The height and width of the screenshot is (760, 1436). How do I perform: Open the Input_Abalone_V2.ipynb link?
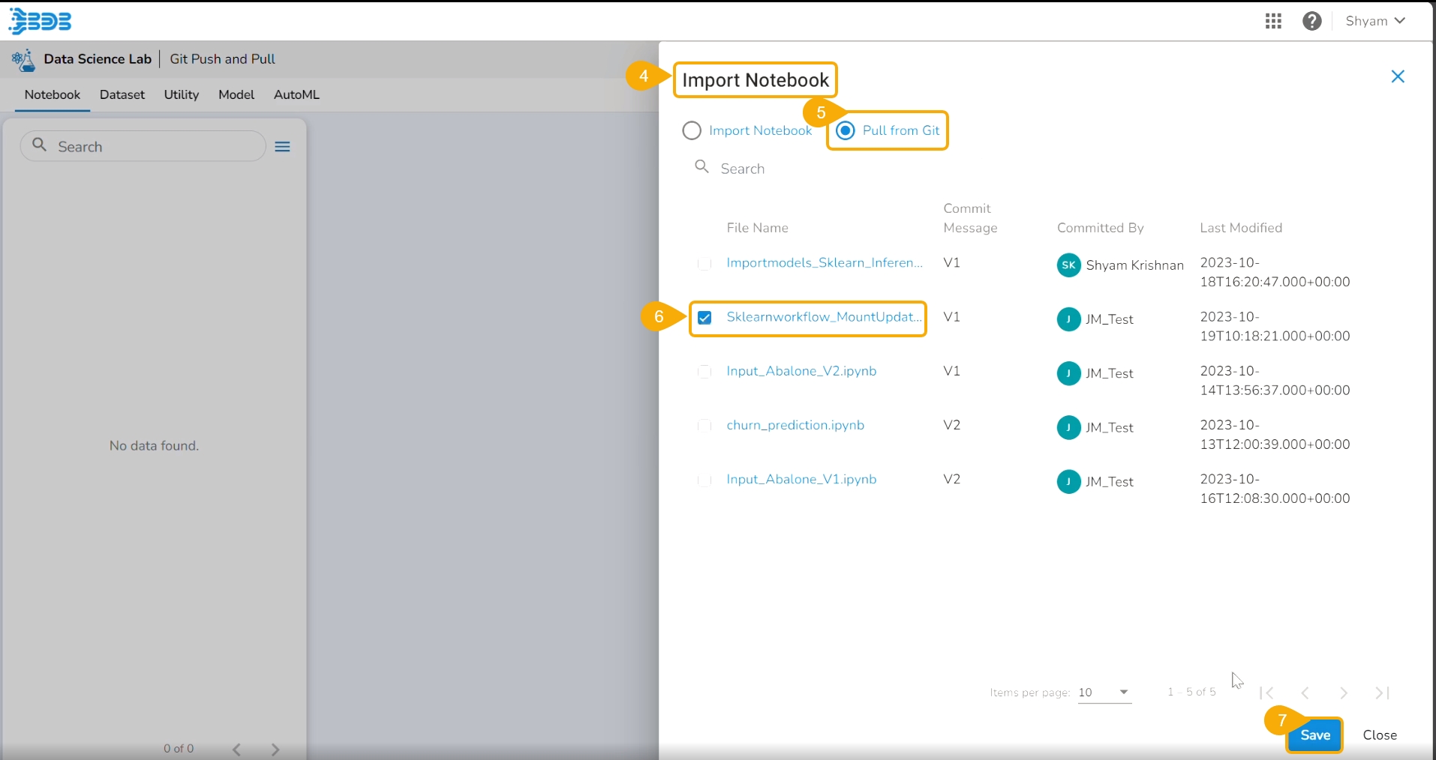coord(801,371)
